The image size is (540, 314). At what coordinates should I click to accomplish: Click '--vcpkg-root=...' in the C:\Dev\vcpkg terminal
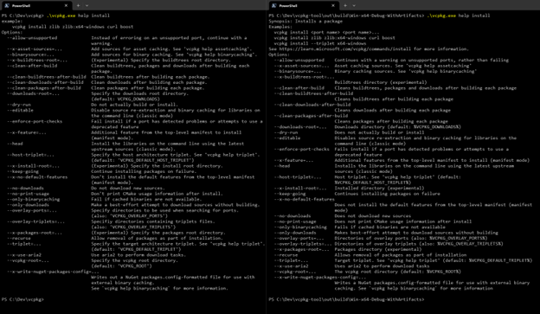click(x=29, y=260)
